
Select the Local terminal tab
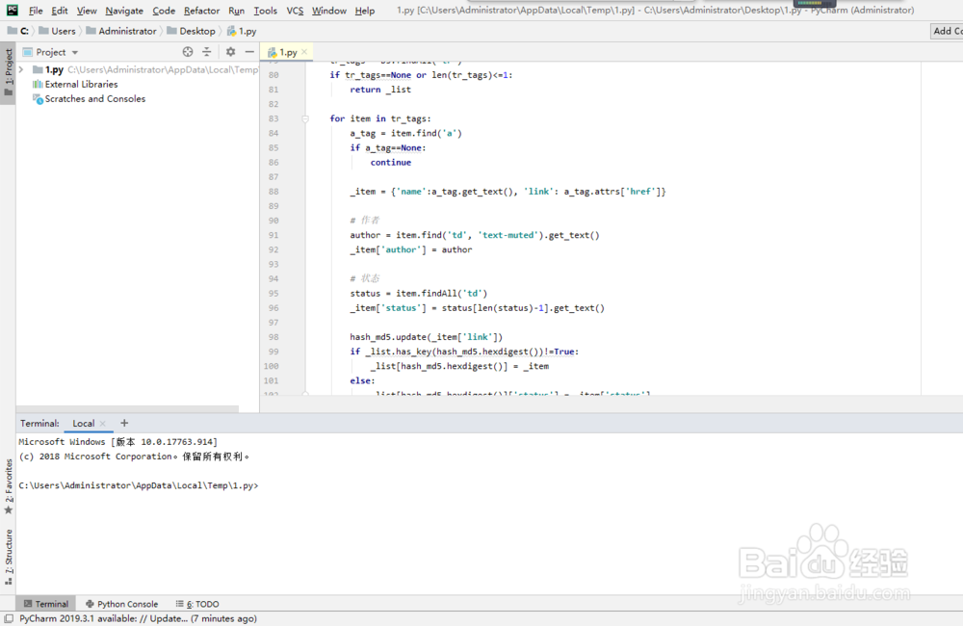click(x=84, y=423)
